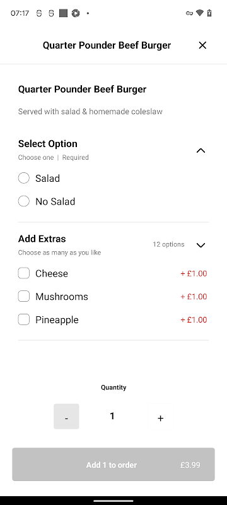Select the No Salad radio option
The height and width of the screenshot is (505, 227).
coord(24,201)
